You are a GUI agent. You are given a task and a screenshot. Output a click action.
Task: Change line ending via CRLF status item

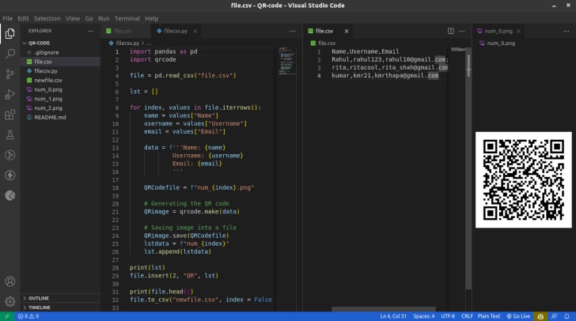click(x=467, y=316)
